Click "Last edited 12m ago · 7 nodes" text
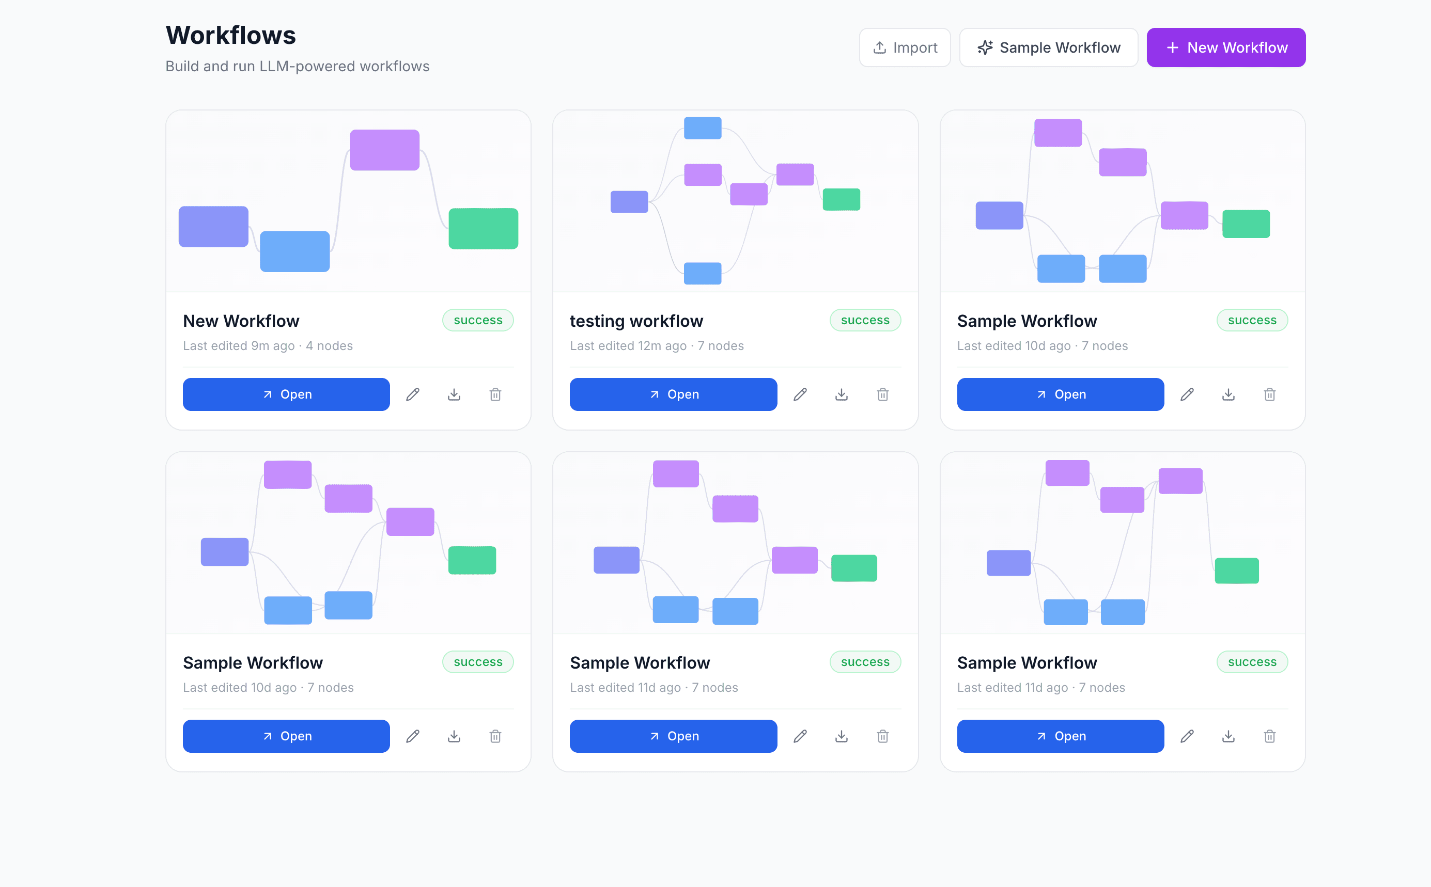 (657, 345)
